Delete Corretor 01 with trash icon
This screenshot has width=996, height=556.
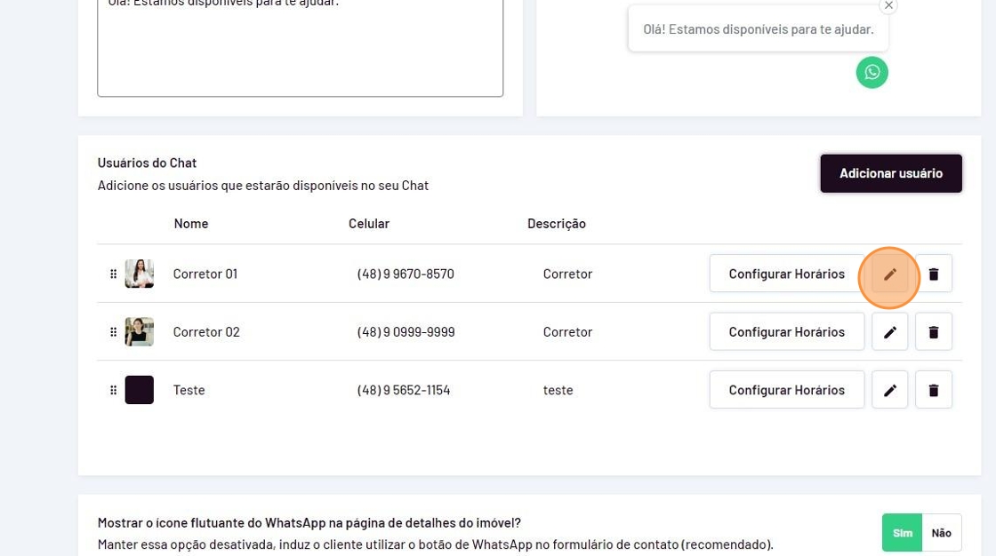click(x=934, y=274)
